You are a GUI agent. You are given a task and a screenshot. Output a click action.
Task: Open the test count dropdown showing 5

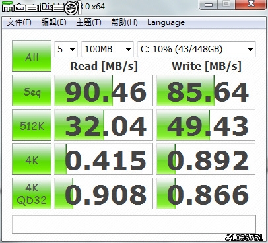click(66, 49)
